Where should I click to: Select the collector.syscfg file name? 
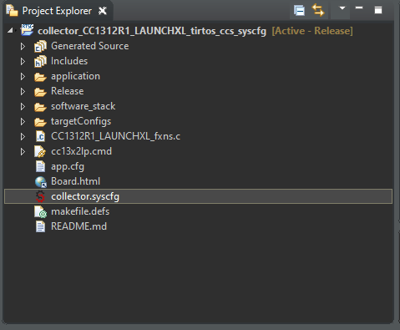click(x=85, y=196)
